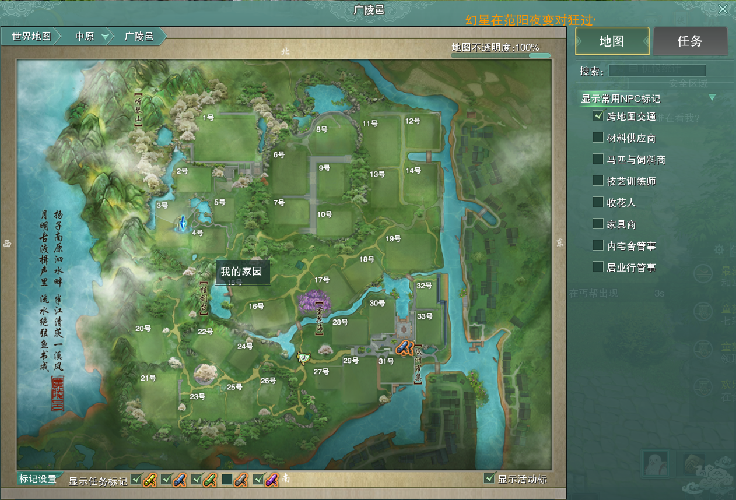The image size is (736, 500).
Task: Select the 地图 tab
Action: coord(611,41)
